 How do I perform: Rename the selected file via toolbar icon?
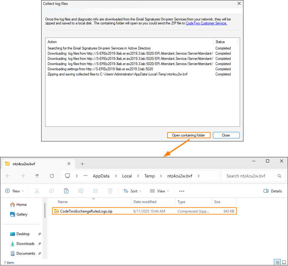81,191
